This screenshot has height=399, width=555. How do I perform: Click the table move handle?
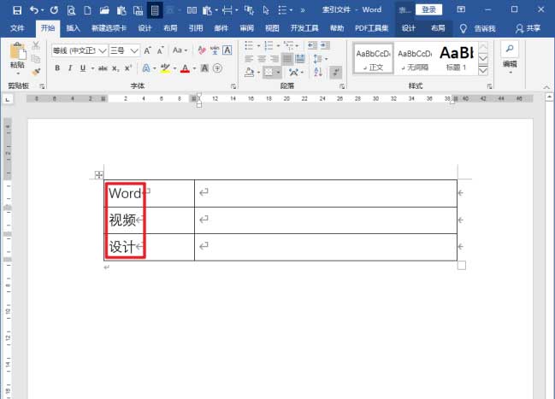tap(98, 175)
